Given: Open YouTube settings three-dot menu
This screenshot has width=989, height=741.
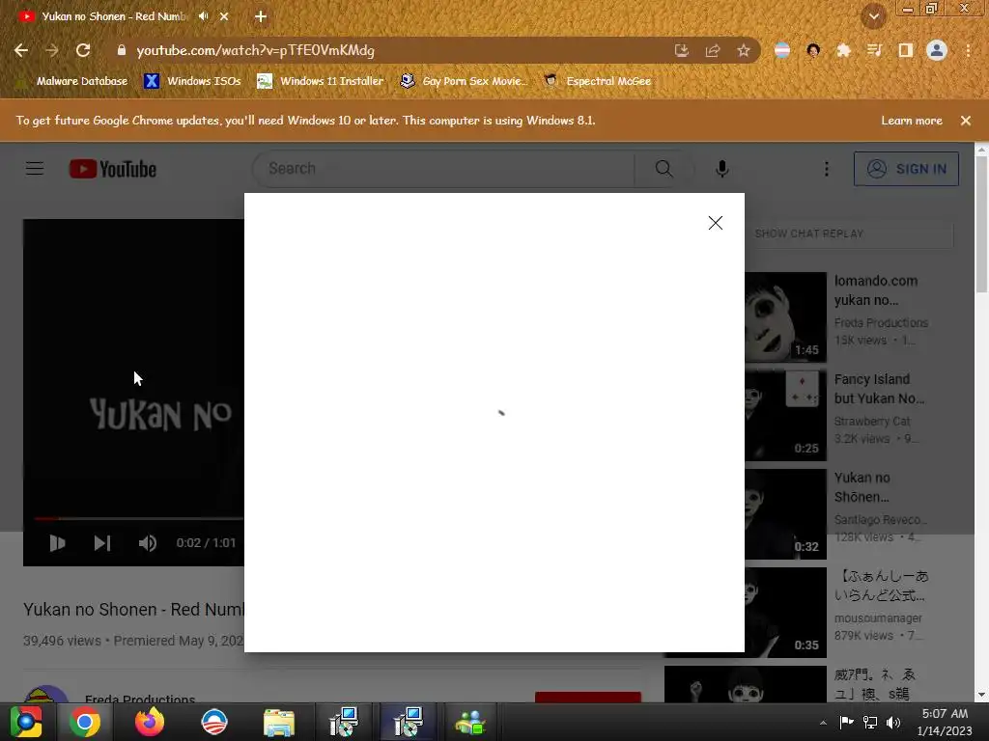Looking at the screenshot, I should [827, 169].
